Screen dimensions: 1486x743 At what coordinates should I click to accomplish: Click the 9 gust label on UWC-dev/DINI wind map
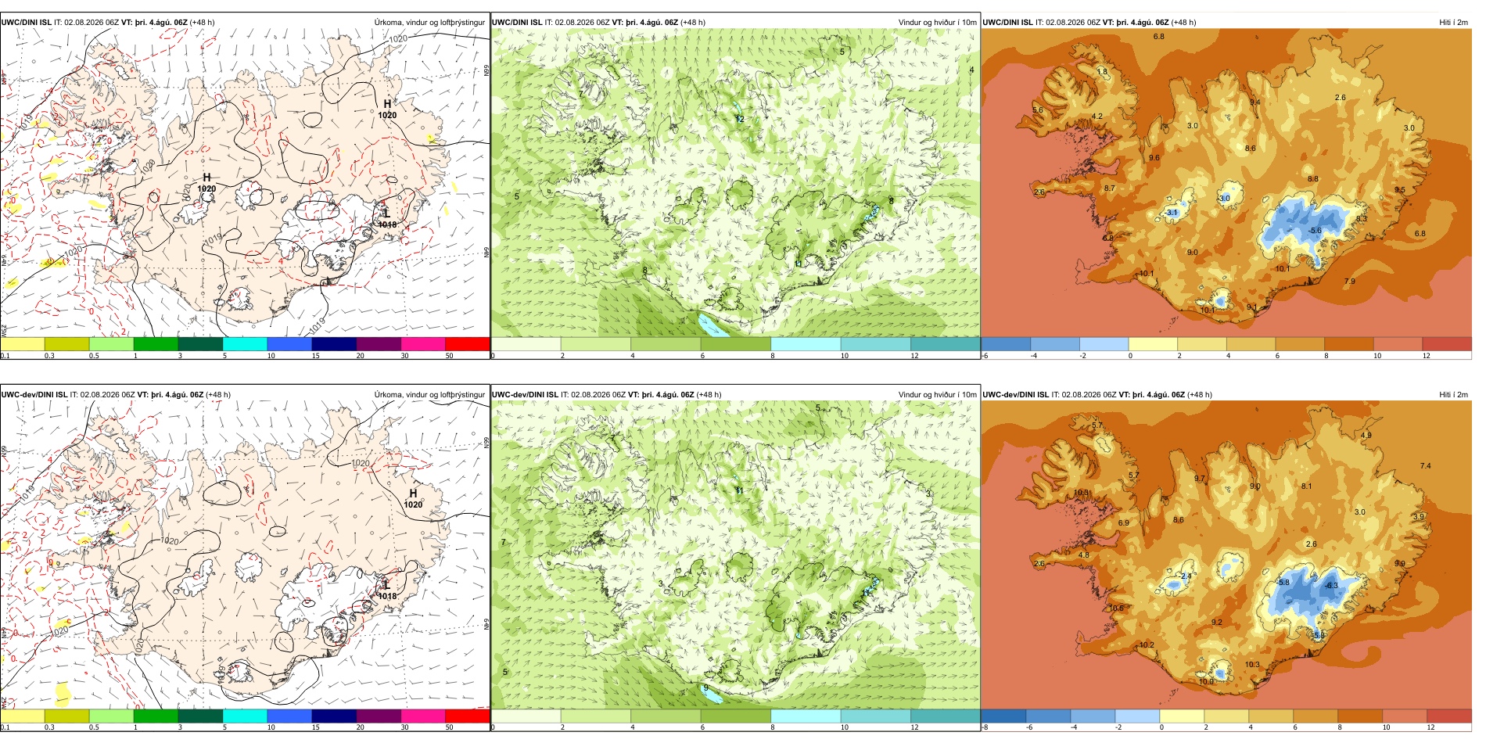tap(706, 687)
